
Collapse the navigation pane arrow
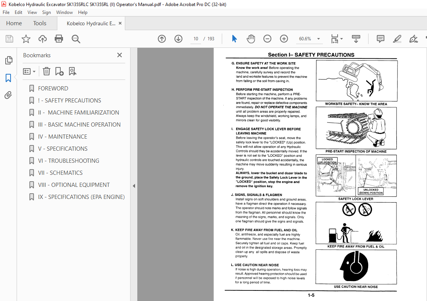(x=134, y=186)
